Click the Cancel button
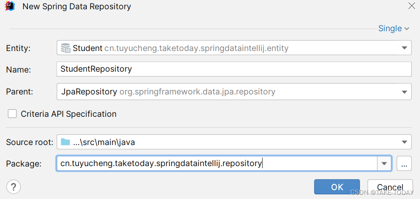The height and width of the screenshot is (199, 420). [390, 187]
